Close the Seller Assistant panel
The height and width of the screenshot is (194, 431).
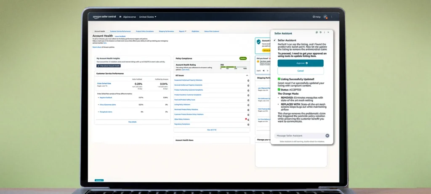point(328,32)
